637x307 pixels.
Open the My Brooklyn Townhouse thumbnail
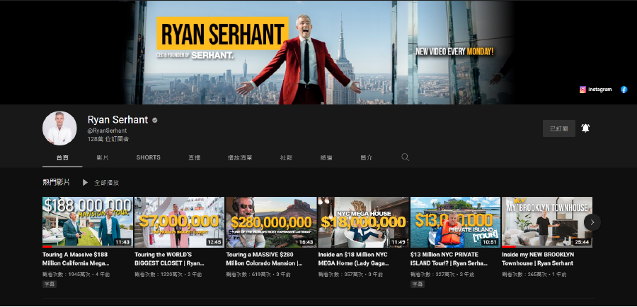pos(547,222)
